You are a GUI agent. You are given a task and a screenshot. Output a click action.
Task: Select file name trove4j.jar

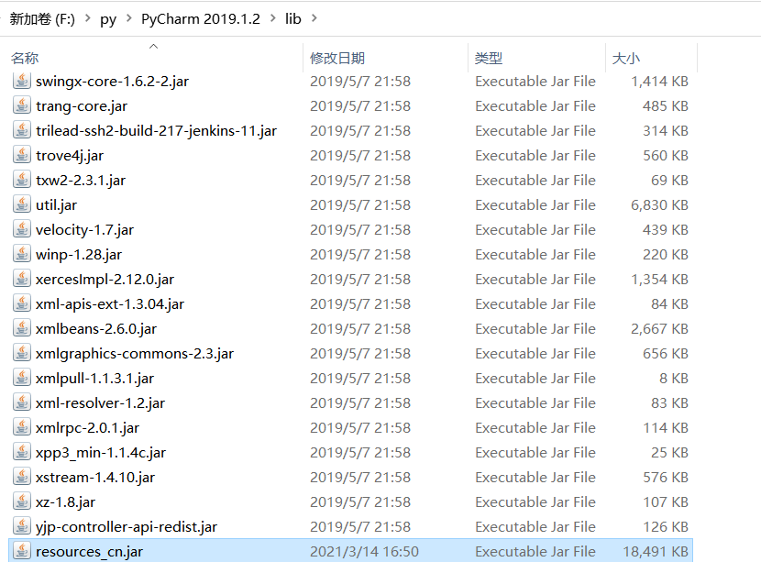click(x=70, y=156)
